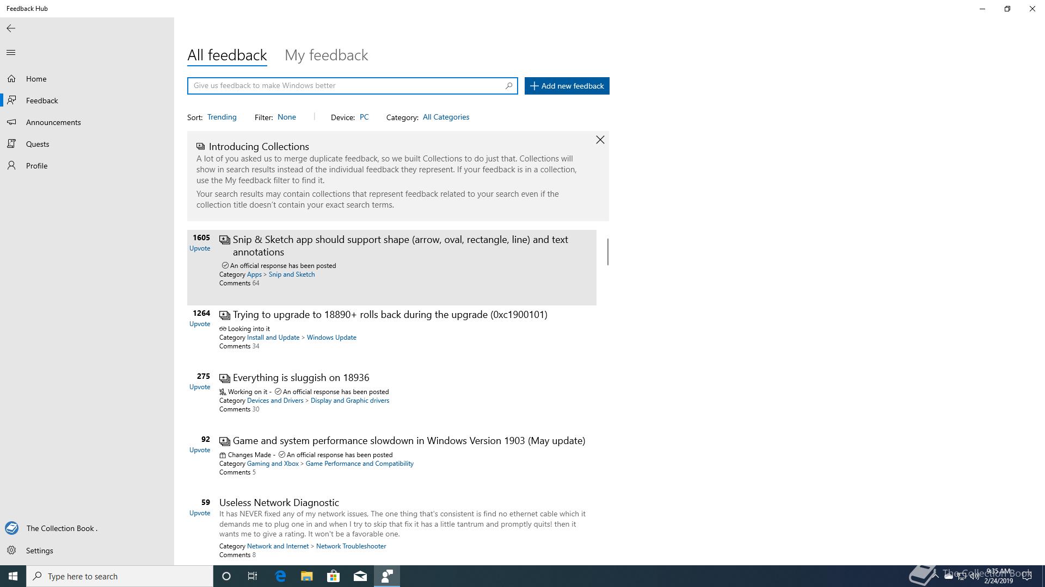The width and height of the screenshot is (1045, 587).
Task: Click 'Working on it' status text
Action: coord(248,392)
